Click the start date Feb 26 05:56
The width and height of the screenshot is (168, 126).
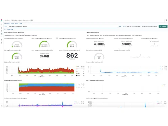134,26
